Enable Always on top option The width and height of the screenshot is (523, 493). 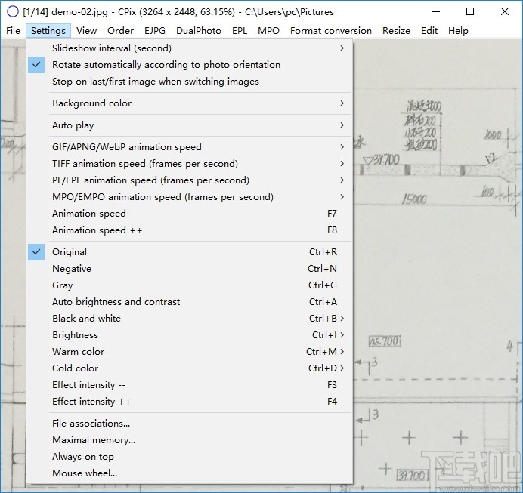click(83, 457)
